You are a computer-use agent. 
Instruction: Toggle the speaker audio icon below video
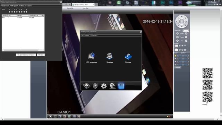[168, 117]
